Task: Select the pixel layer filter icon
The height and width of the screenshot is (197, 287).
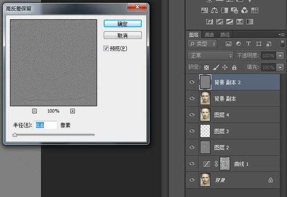Action: pyautogui.click(x=228, y=44)
